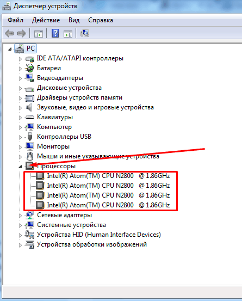Expand the Дисковые устройства node
Viewport: 242px width, 301px height.
tap(20, 88)
